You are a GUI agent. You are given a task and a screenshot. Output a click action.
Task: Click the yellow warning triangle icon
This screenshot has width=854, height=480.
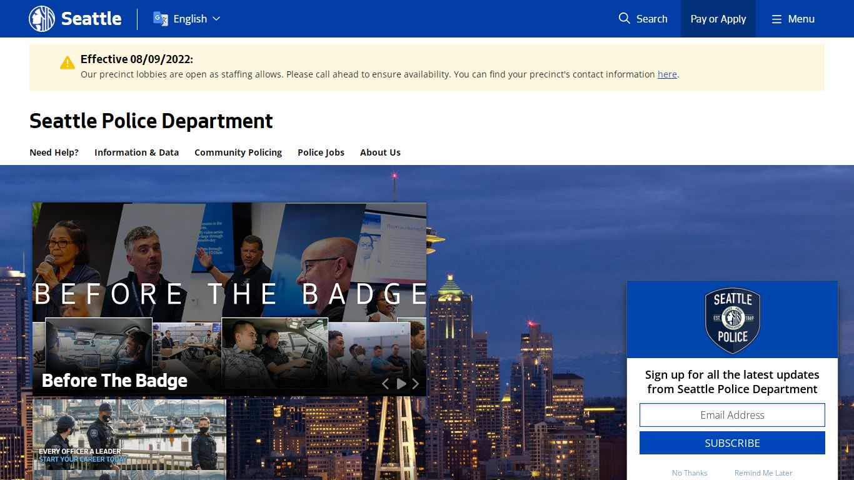(68, 62)
